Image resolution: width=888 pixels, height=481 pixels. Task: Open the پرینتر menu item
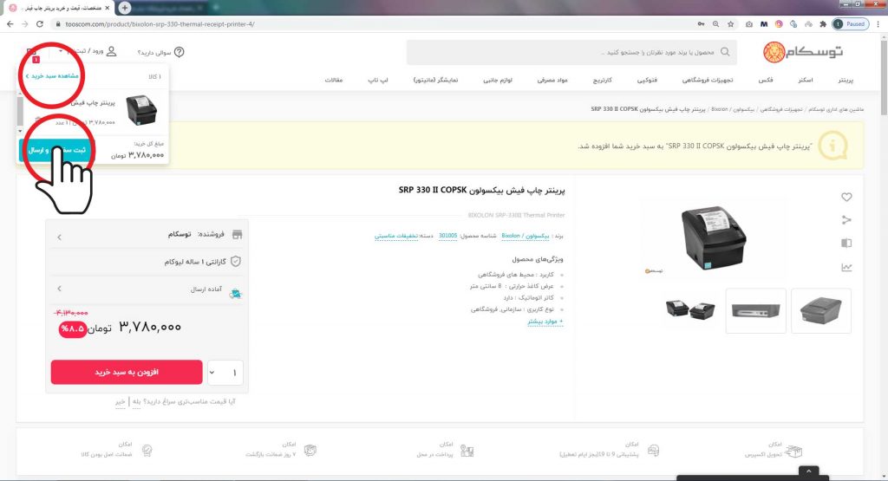pyautogui.click(x=846, y=81)
